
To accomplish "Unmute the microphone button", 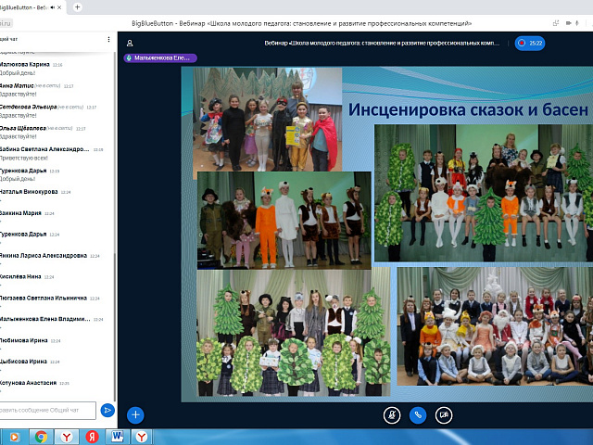I will click(x=392, y=415).
